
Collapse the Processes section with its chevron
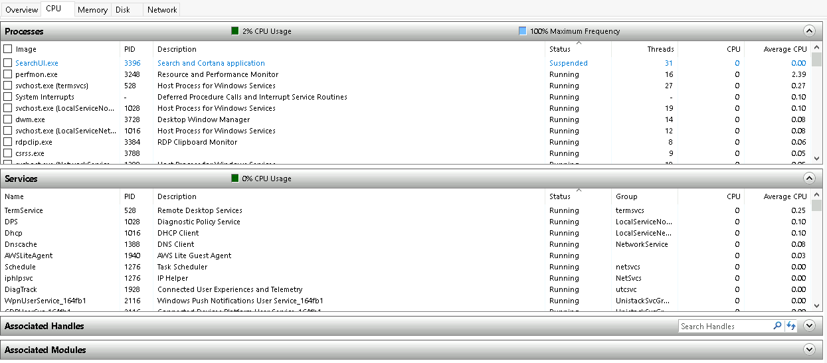click(x=808, y=31)
